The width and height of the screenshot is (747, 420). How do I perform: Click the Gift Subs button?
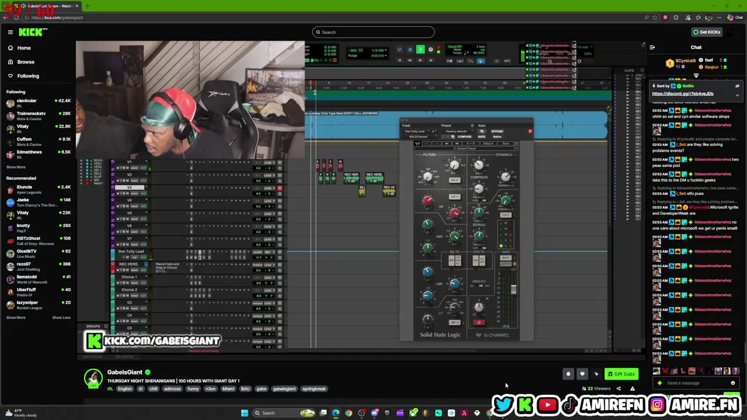[x=621, y=374]
